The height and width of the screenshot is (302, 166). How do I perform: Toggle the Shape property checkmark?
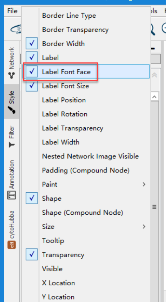(x=32, y=198)
